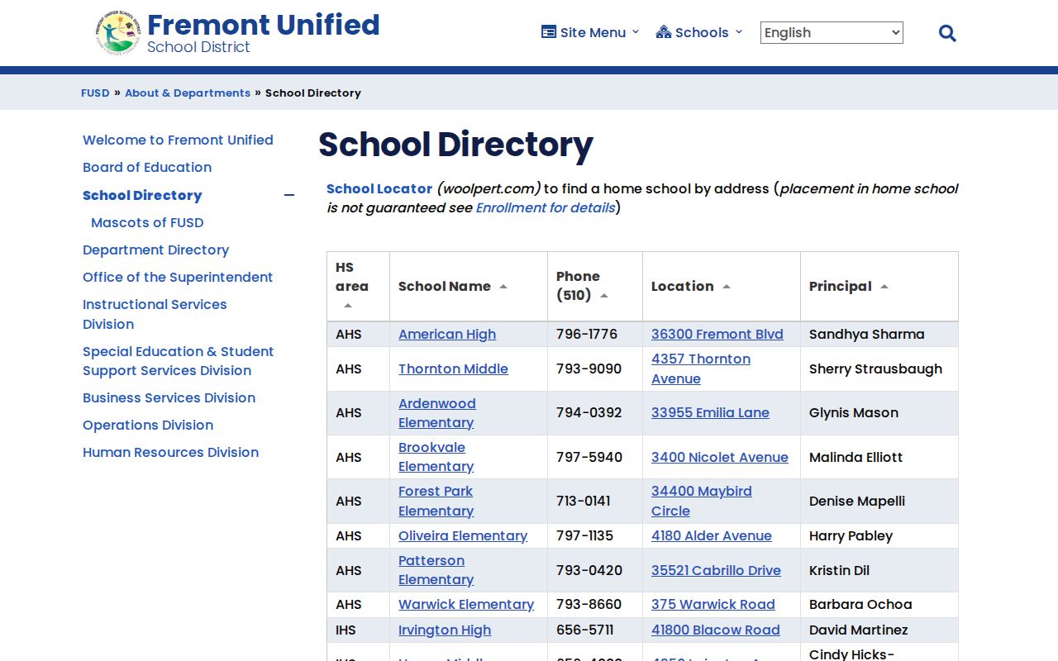Open Office of the Superintendent page
This screenshot has height=661, width=1058.
click(178, 277)
